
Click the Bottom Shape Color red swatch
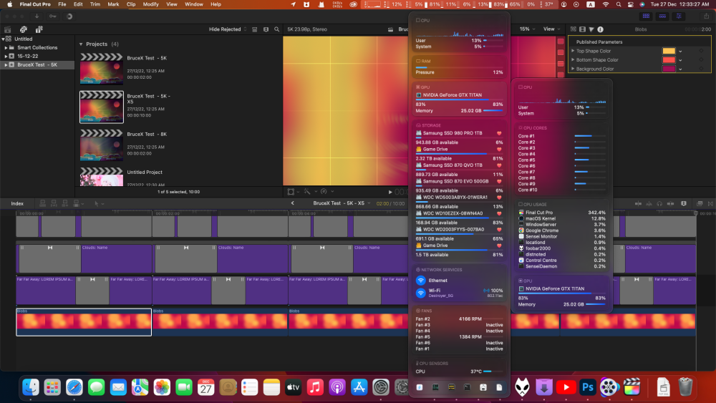tap(669, 60)
